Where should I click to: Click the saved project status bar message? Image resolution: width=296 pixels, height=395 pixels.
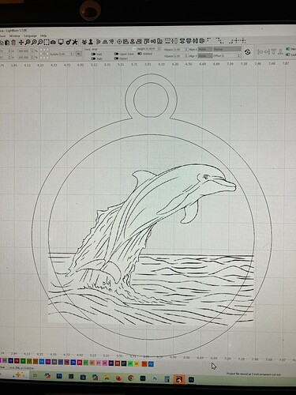coord(253,374)
